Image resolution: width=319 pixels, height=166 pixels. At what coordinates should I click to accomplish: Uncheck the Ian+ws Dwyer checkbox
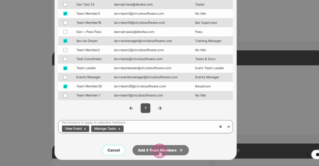65,41
